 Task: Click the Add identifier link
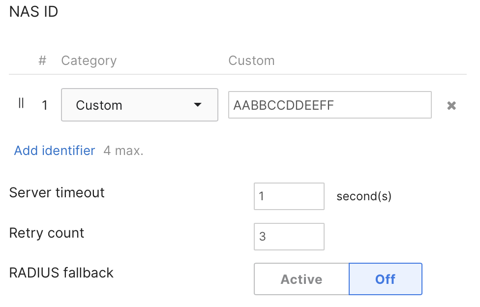click(55, 151)
